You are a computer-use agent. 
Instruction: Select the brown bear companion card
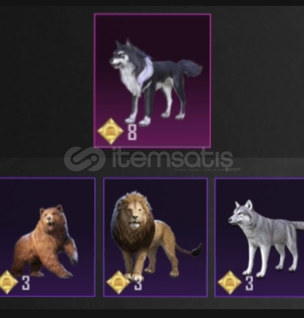(47, 237)
